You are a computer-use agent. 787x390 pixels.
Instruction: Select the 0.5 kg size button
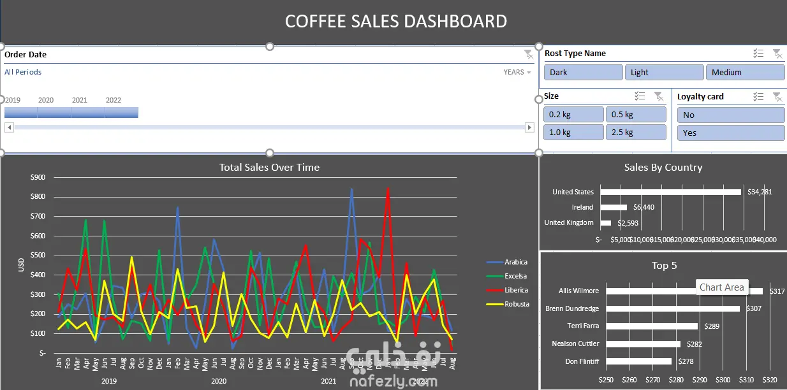[636, 114]
